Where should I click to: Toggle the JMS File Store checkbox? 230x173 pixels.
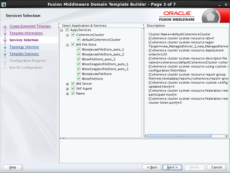73,45
